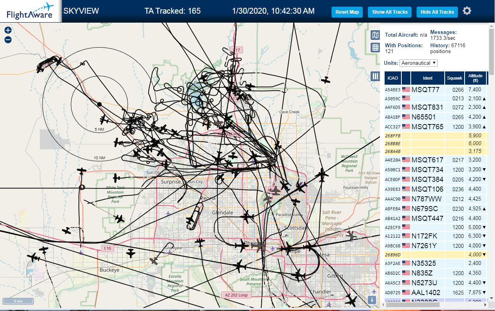
Task: Select aircraft at upper right near Cave Creek
Action: [x=326, y=80]
